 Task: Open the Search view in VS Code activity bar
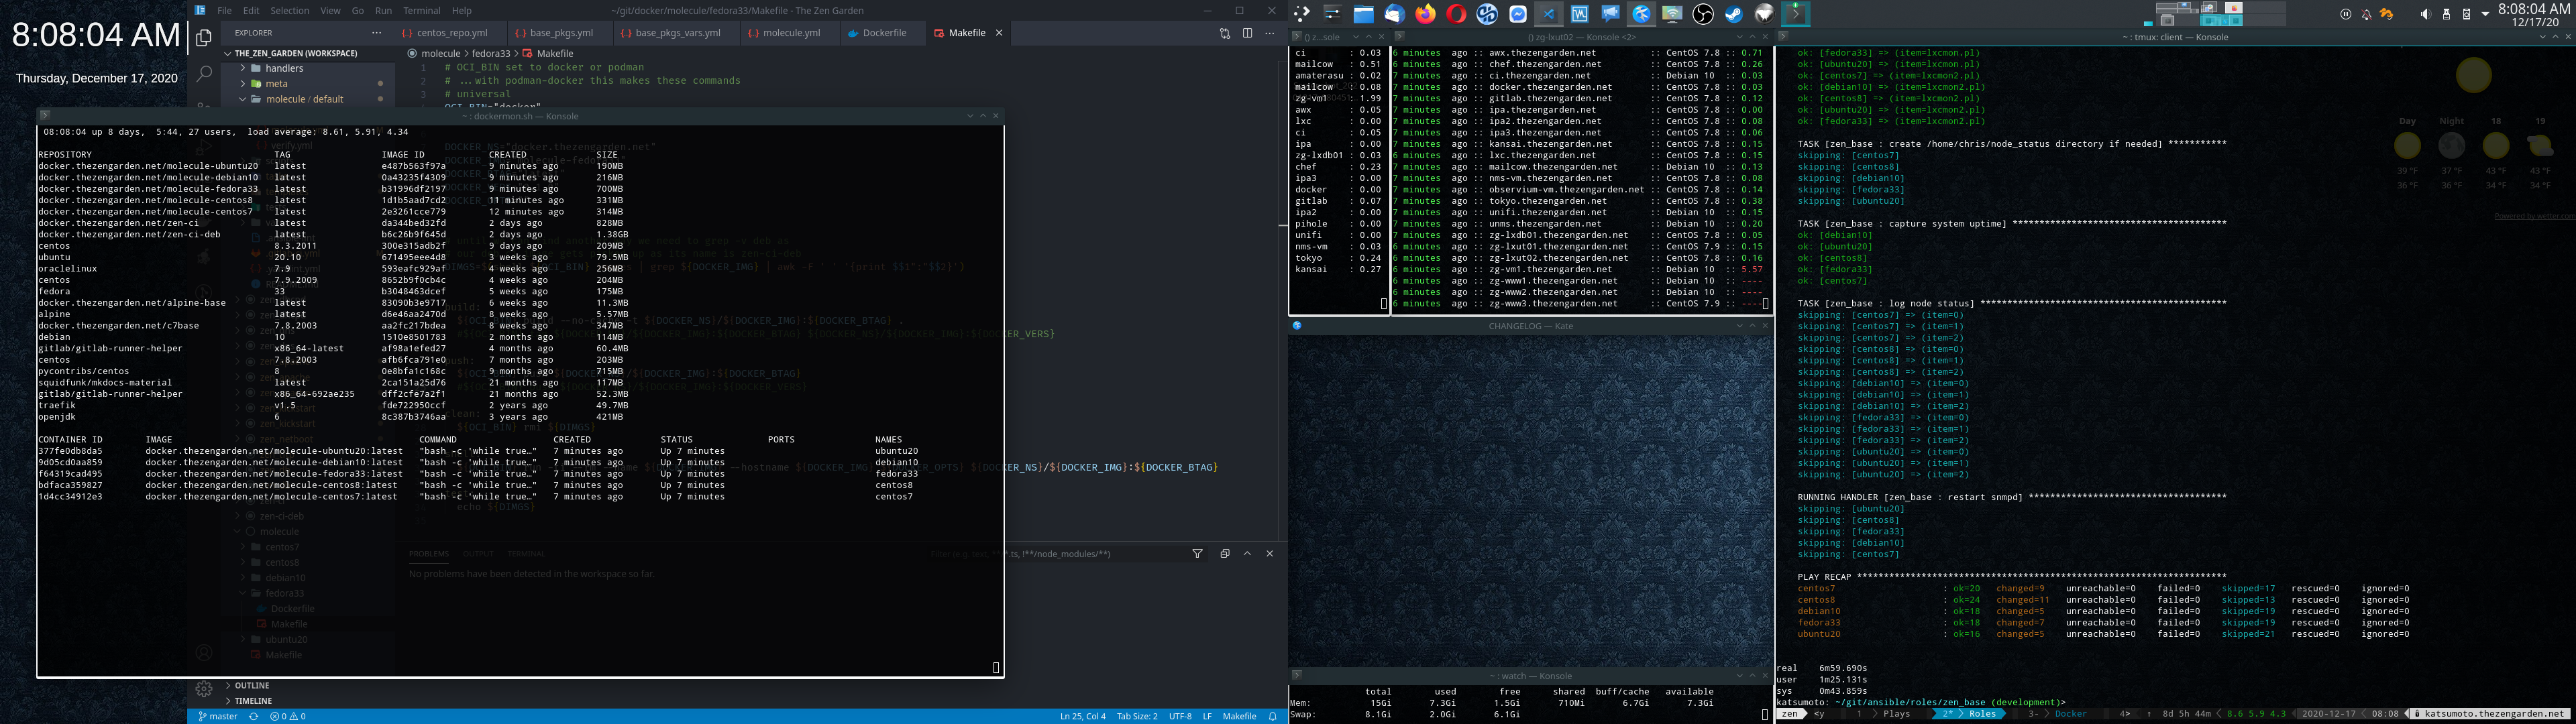(x=204, y=73)
